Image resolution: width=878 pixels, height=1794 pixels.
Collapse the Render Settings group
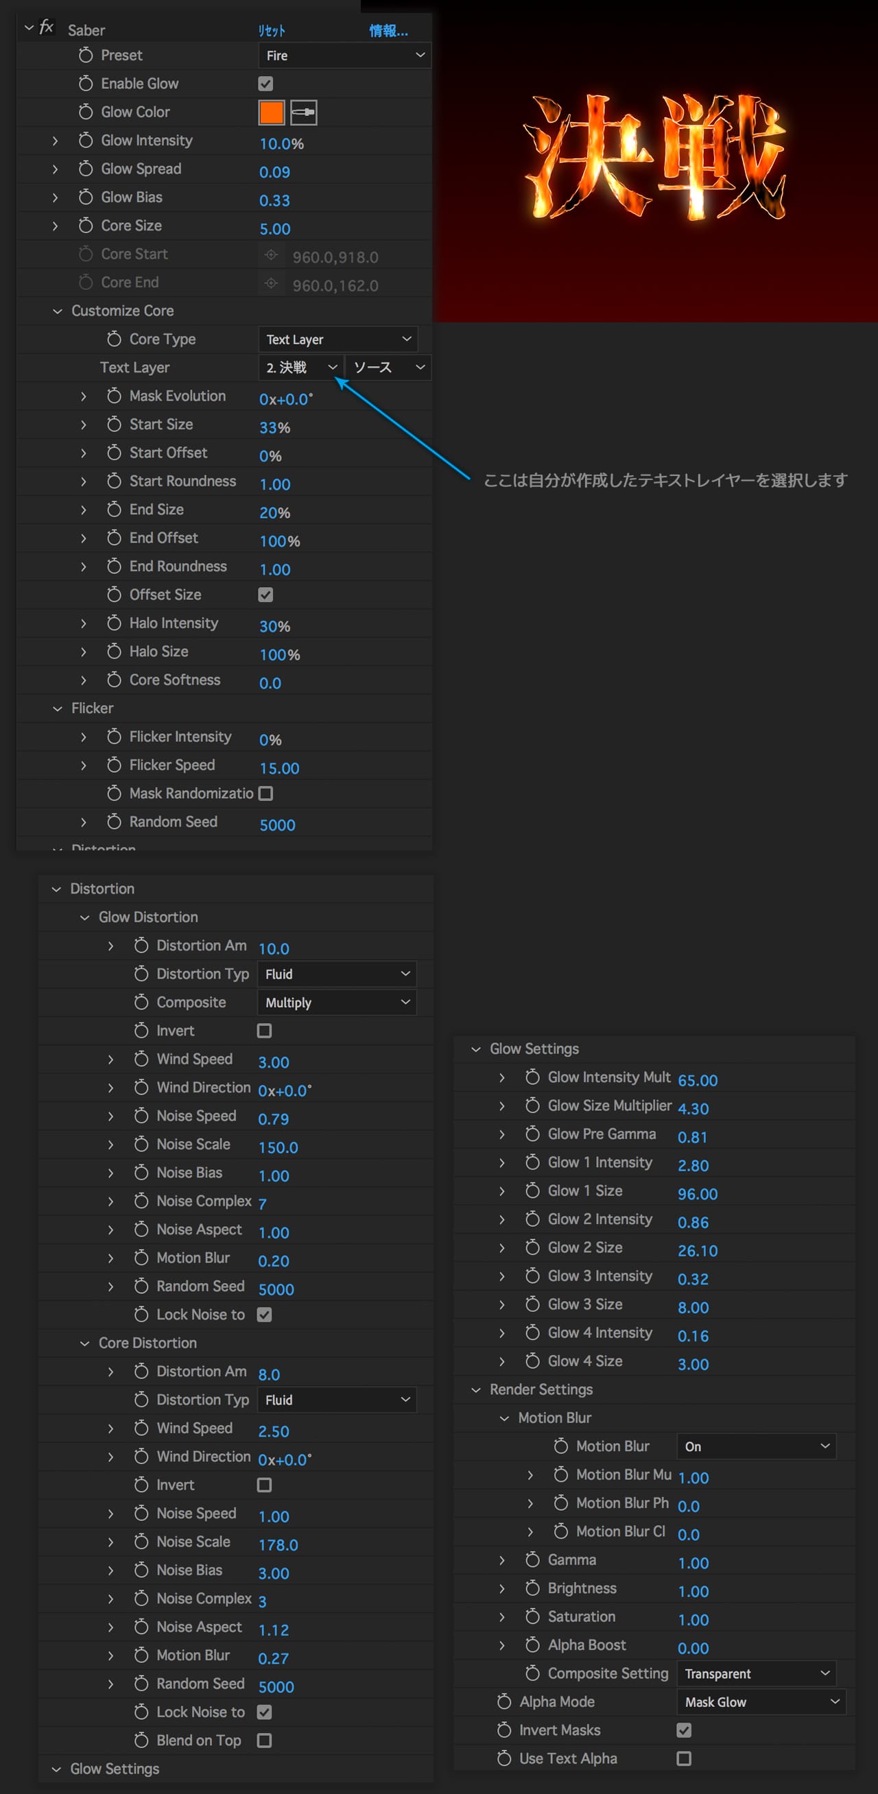pos(476,1389)
